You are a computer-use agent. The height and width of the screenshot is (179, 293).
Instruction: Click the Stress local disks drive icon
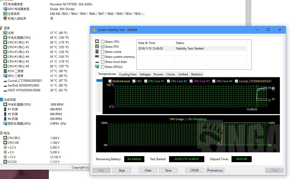[97, 62]
